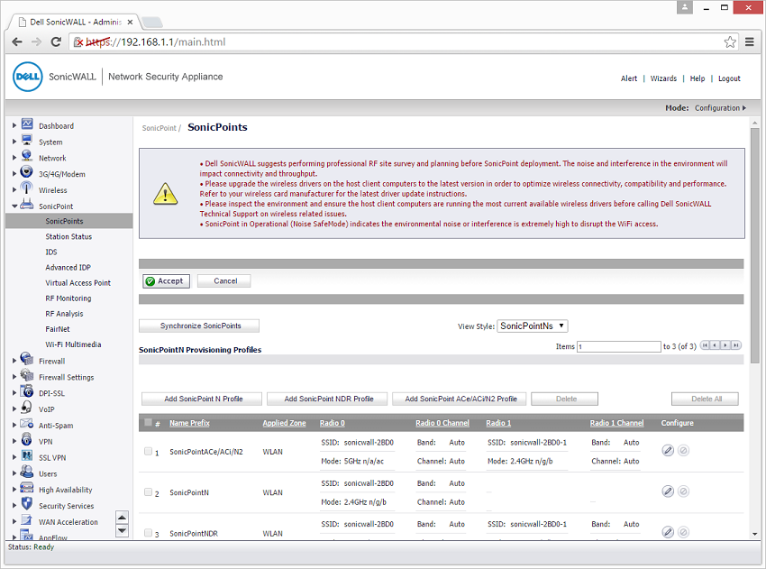766x569 pixels.
Task: Open Advanced IDP submenu item
Action: [x=68, y=268]
